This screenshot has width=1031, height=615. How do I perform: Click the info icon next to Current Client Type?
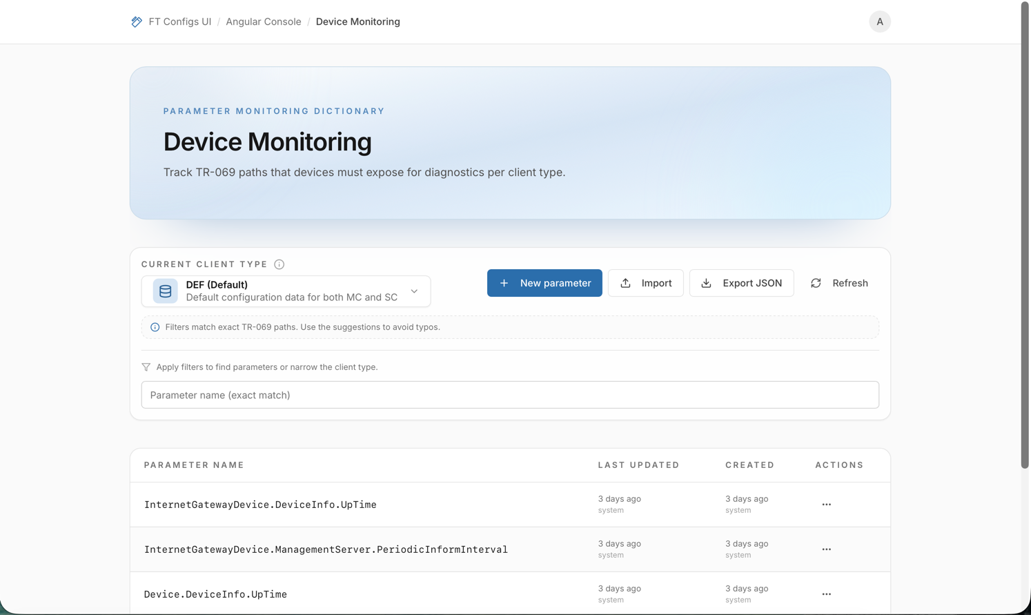coord(279,264)
